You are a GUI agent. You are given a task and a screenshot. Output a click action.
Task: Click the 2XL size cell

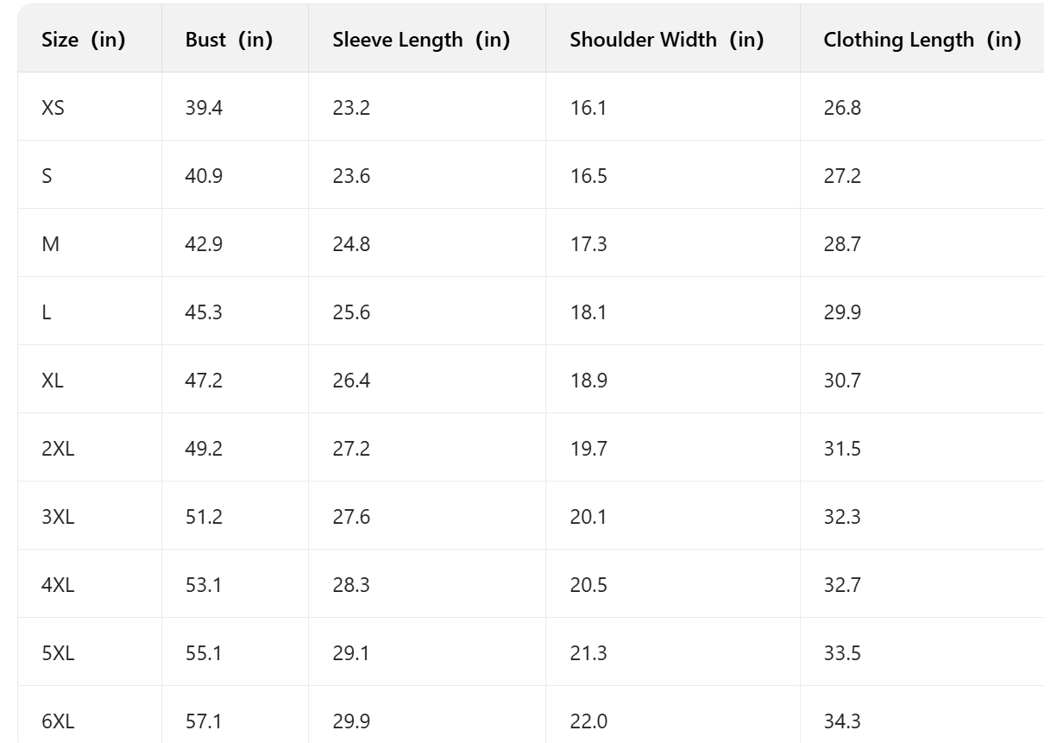(x=58, y=449)
